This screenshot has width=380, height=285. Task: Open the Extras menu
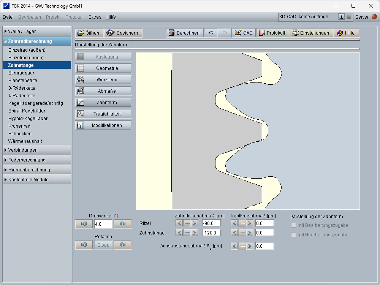[x=95, y=17]
